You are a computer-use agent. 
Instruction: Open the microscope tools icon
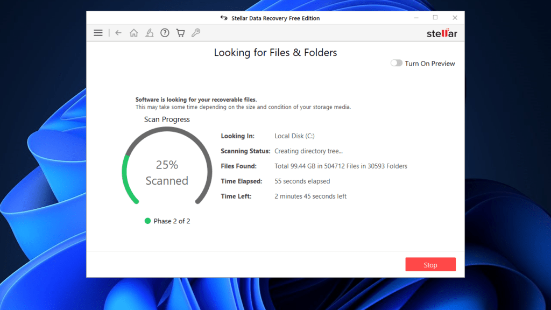[x=150, y=33]
